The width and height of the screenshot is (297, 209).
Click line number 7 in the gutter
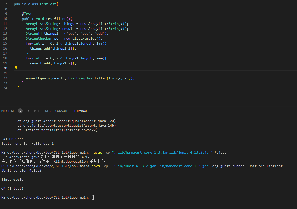coord(6,4)
